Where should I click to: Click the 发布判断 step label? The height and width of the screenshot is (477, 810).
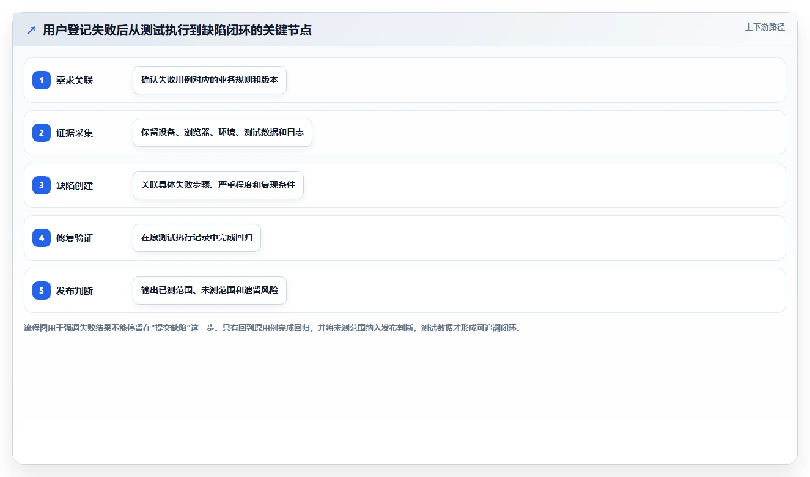75,290
